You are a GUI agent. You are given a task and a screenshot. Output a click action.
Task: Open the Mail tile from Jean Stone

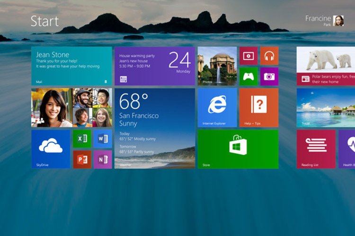coord(71,66)
